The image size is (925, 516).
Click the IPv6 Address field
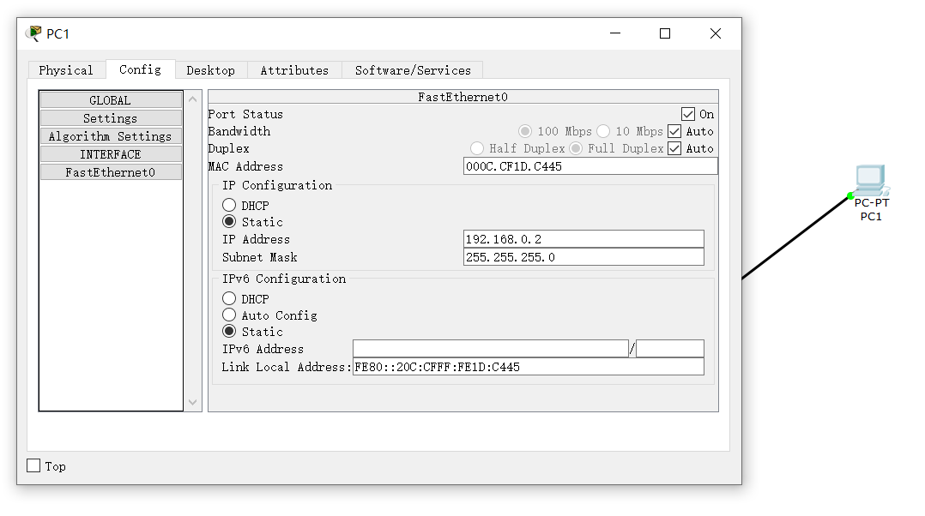click(491, 349)
